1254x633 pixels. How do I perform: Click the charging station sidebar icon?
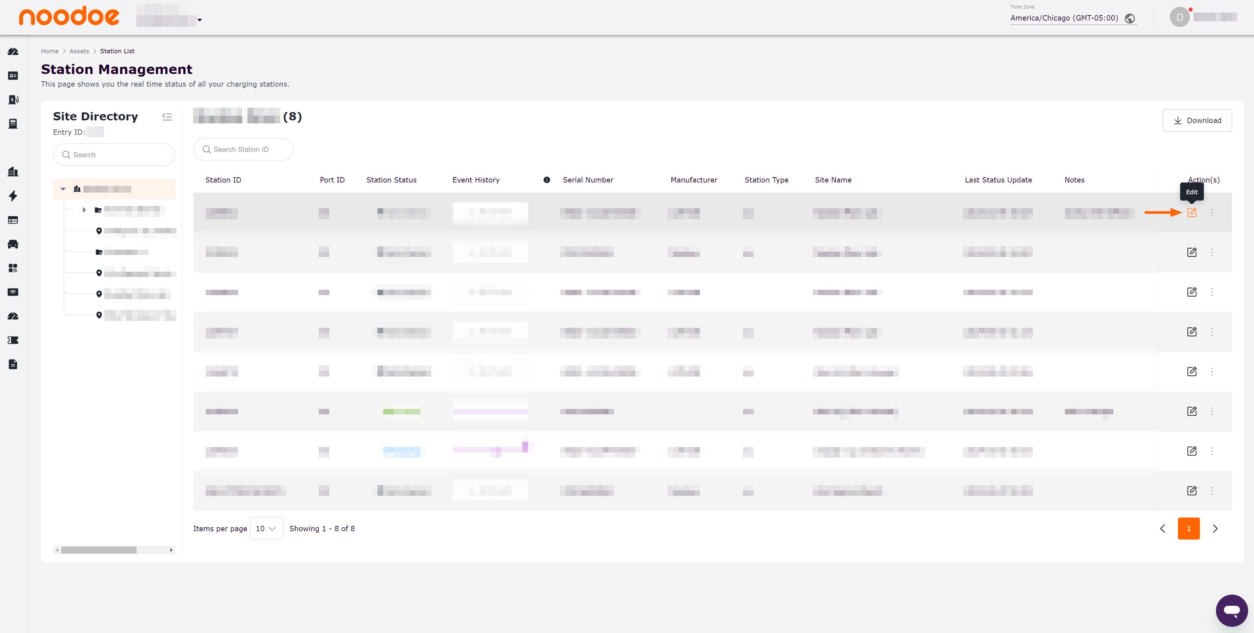tap(13, 100)
